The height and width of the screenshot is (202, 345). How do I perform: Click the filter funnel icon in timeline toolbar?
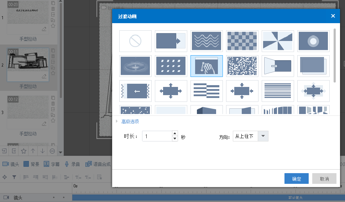pyautogui.click(x=14, y=177)
